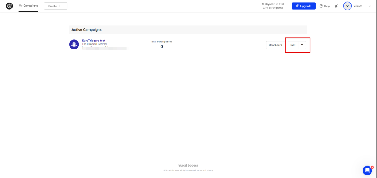Screen dimensions: 377x178
Task: Expand the dropdown arrow beside Edit
Action: (302, 45)
